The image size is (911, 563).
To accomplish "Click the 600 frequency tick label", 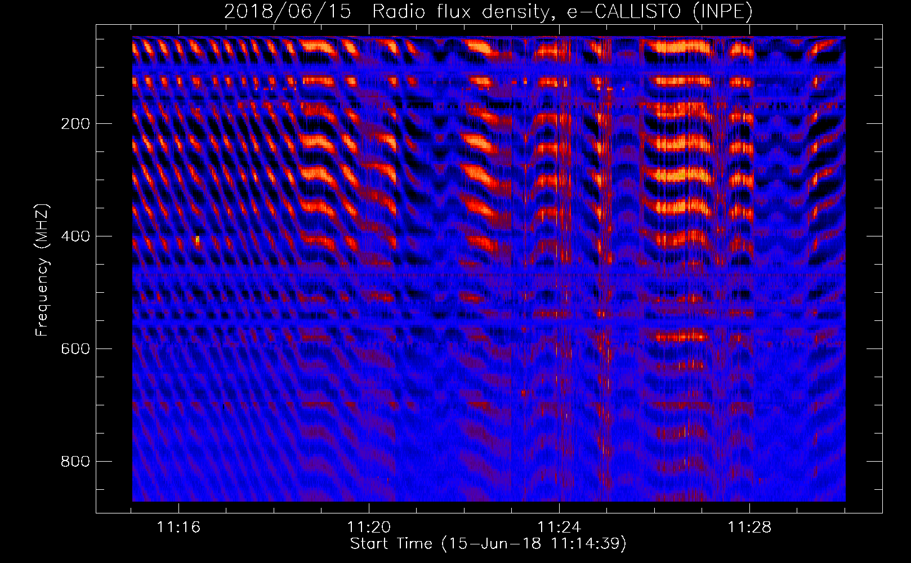I will 75,349.
